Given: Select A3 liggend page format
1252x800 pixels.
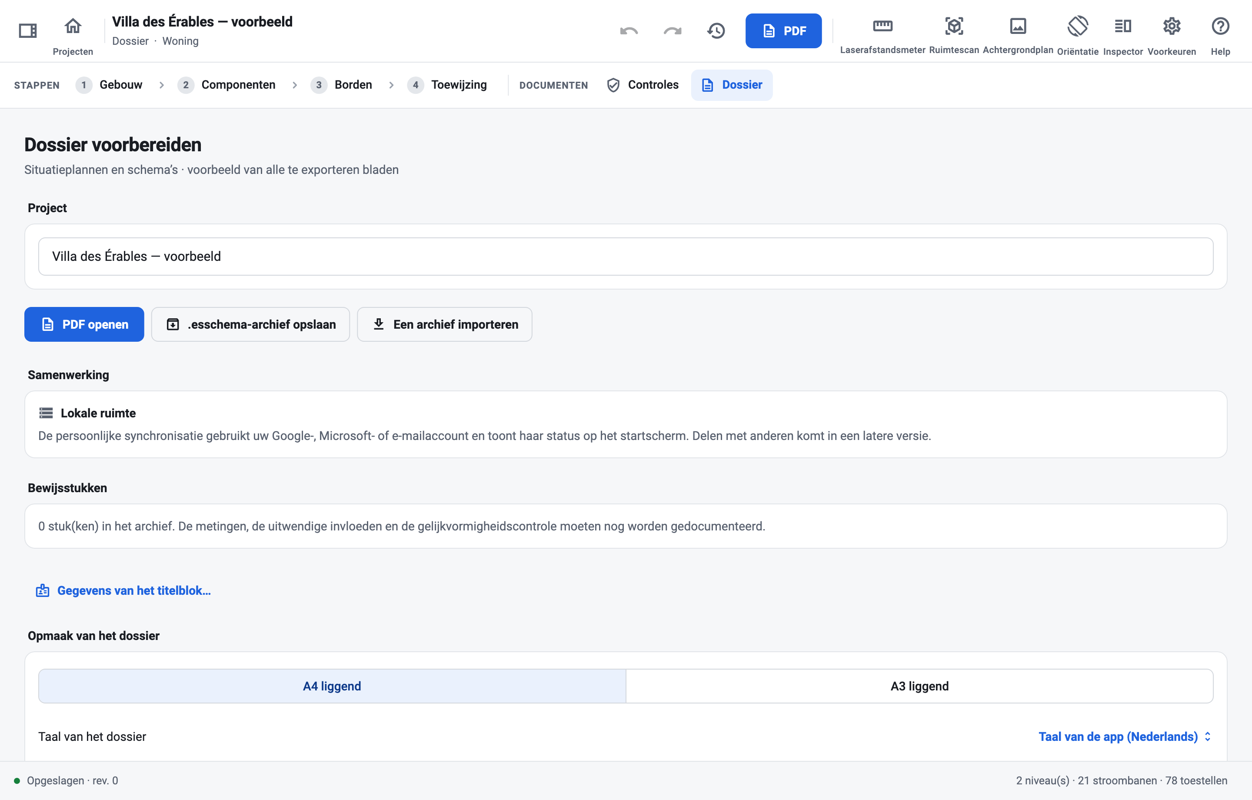Looking at the screenshot, I should tap(919, 686).
